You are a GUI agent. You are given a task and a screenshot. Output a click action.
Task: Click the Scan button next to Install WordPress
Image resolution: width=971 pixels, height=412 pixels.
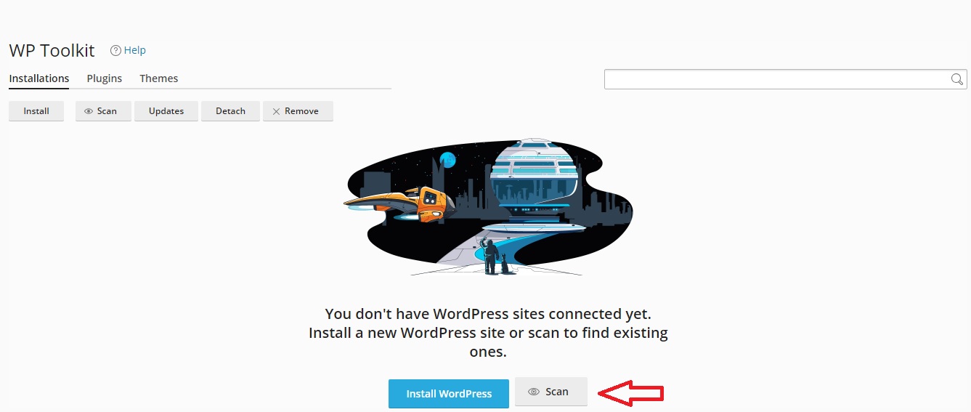pos(550,392)
